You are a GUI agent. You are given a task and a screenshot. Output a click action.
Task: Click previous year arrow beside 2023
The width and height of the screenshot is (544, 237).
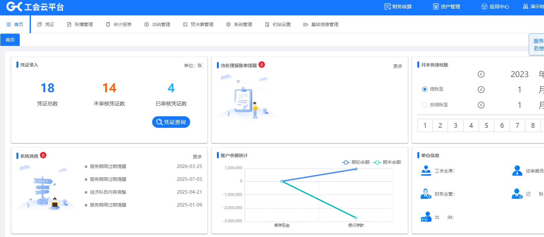(x=481, y=74)
